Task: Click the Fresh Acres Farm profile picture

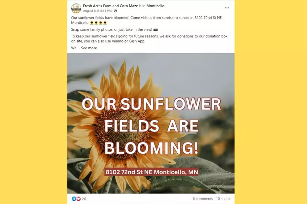Action: click(76, 8)
